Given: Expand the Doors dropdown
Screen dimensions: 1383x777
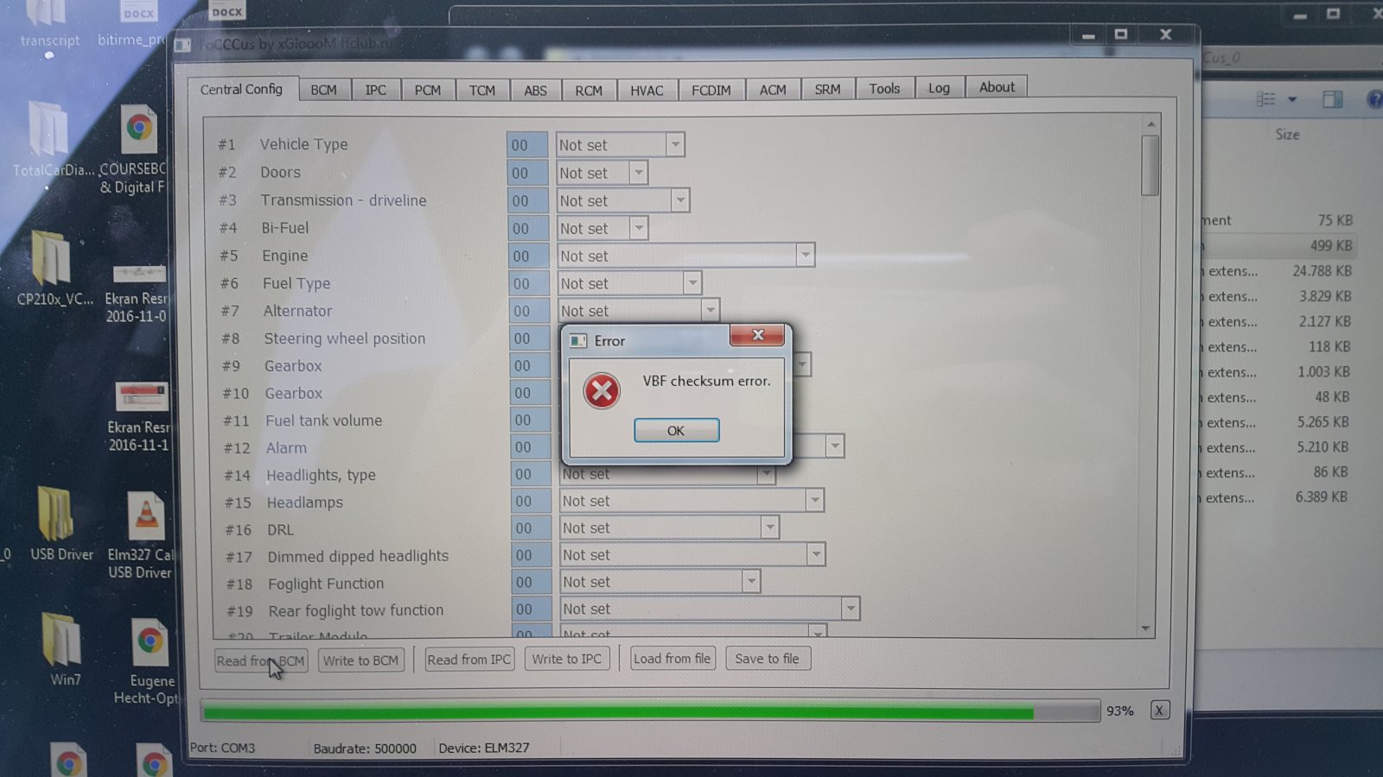Looking at the screenshot, I should click(638, 173).
